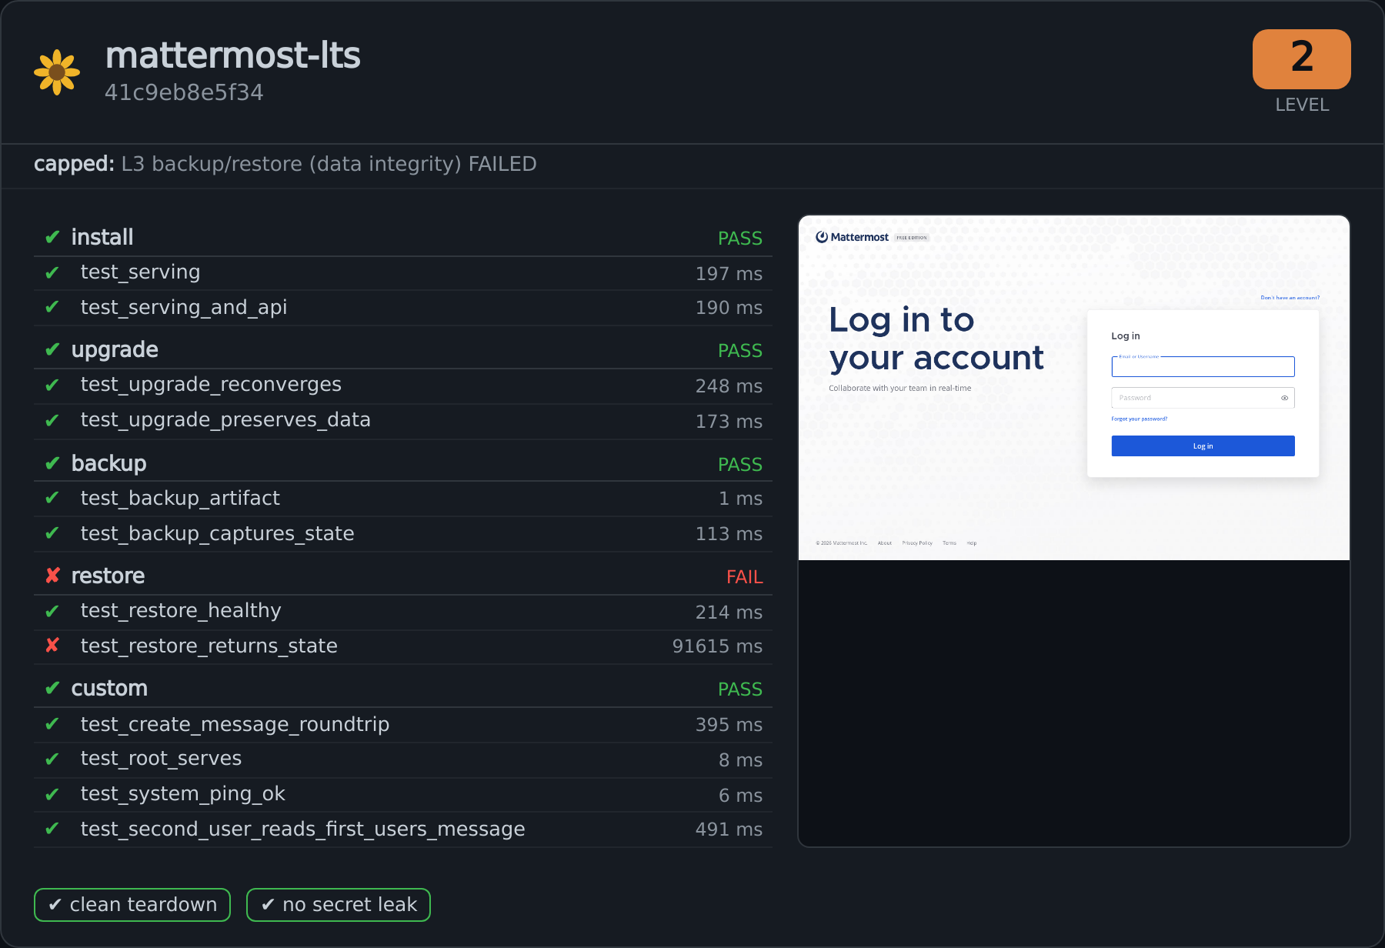Image resolution: width=1385 pixels, height=948 pixels.
Task: Click the green checkmark beside backup
Action: pos(52,463)
